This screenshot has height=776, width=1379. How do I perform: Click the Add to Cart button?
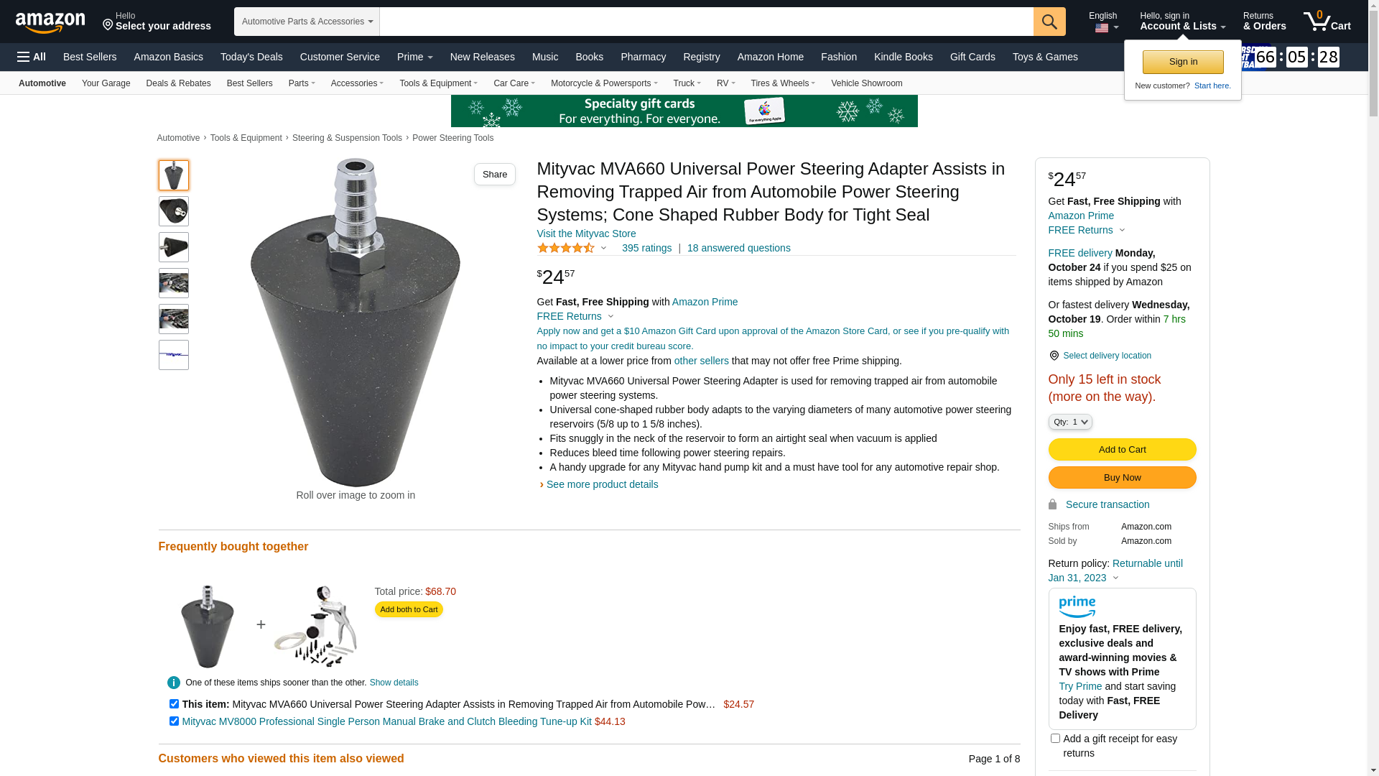click(x=1122, y=449)
